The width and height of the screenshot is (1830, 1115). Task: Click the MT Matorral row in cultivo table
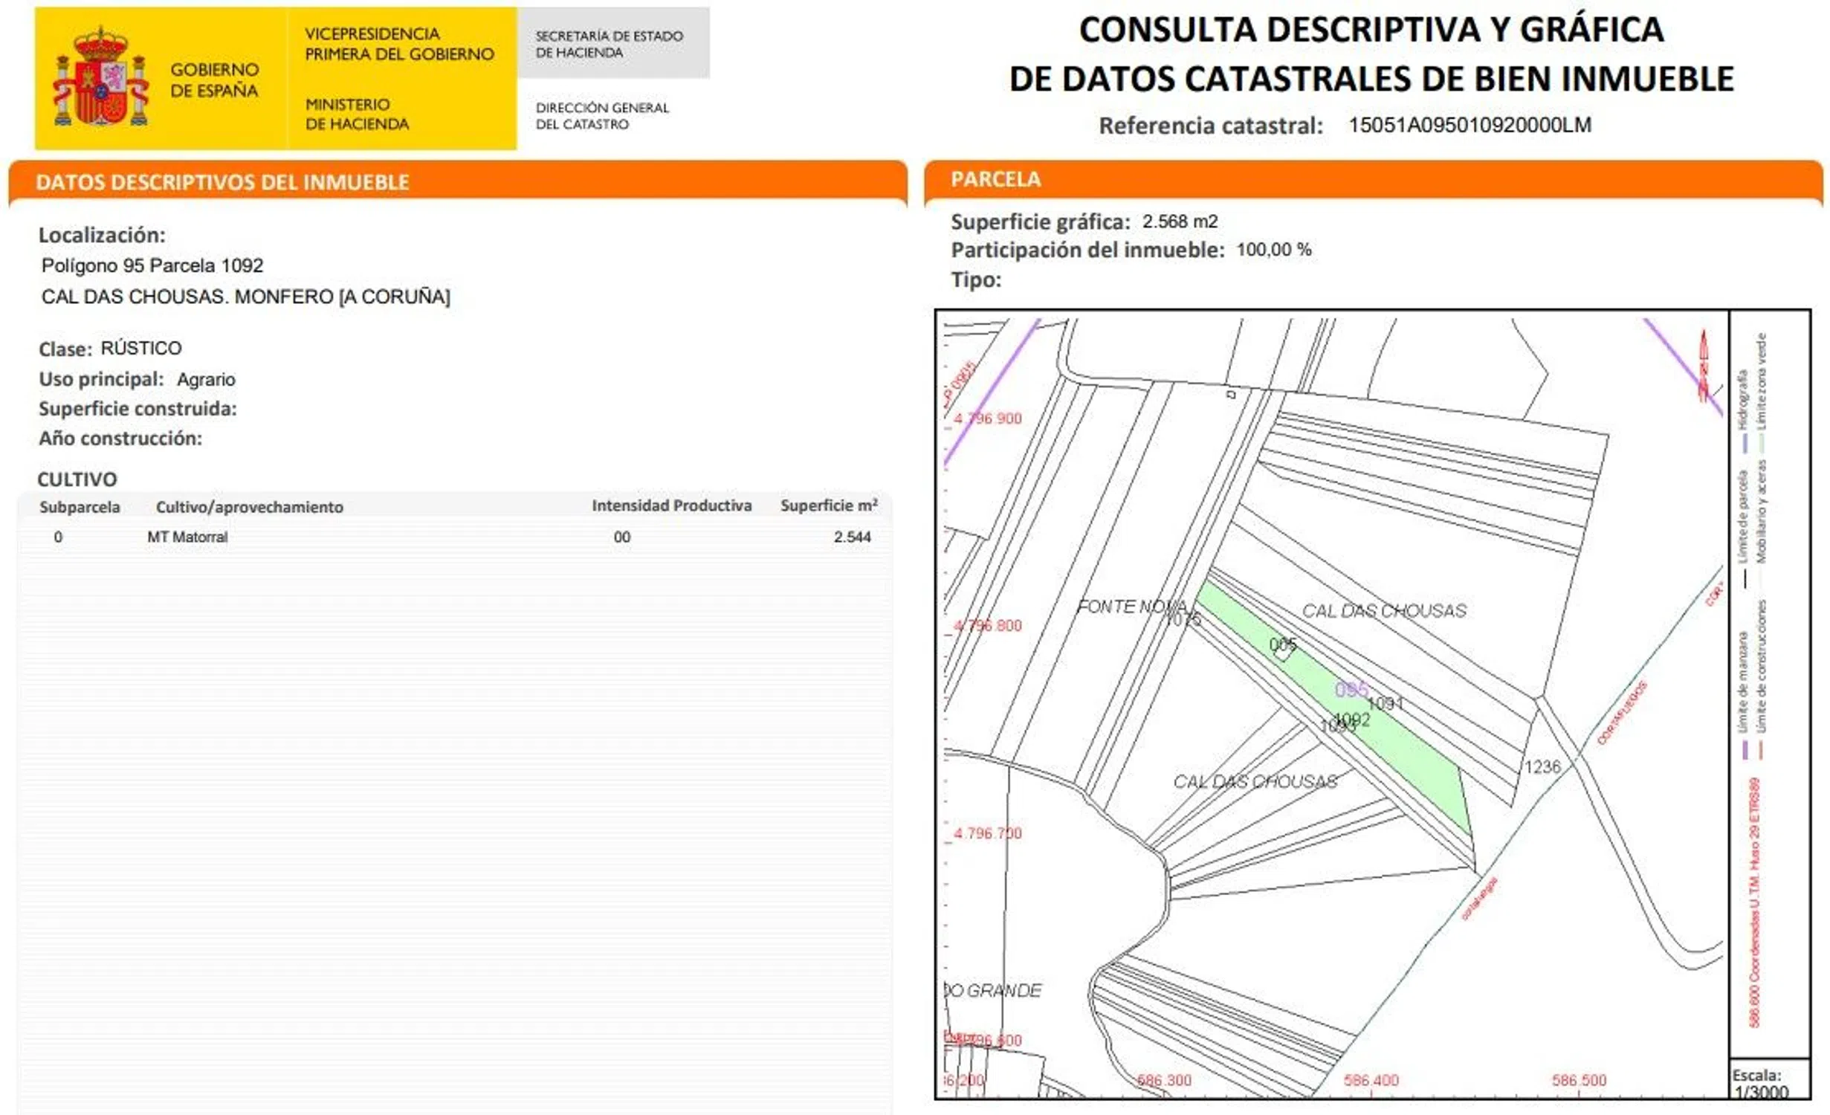tap(187, 537)
